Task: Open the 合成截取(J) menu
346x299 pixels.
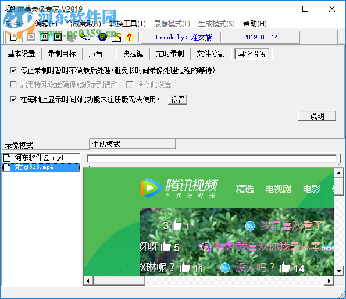Action: point(83,24)
